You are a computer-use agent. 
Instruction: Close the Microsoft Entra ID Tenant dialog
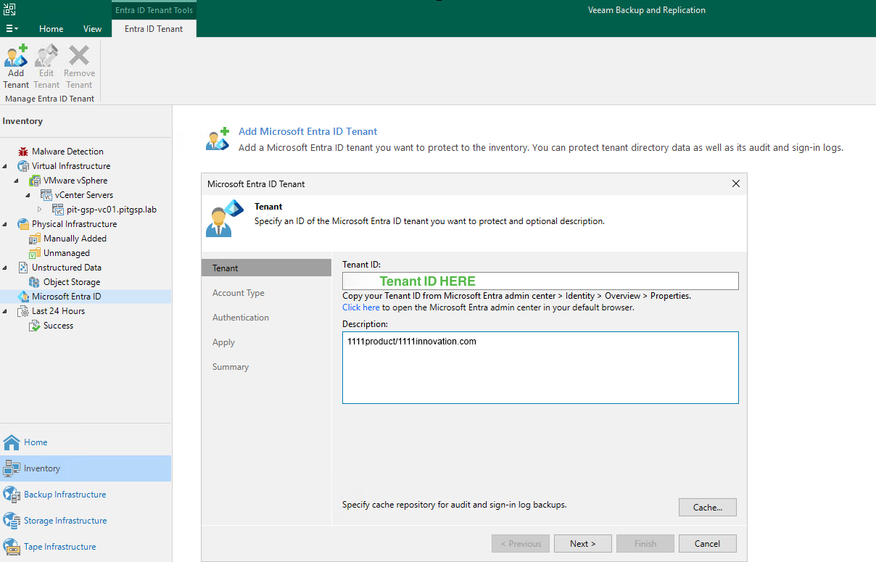tap(736, 183)
